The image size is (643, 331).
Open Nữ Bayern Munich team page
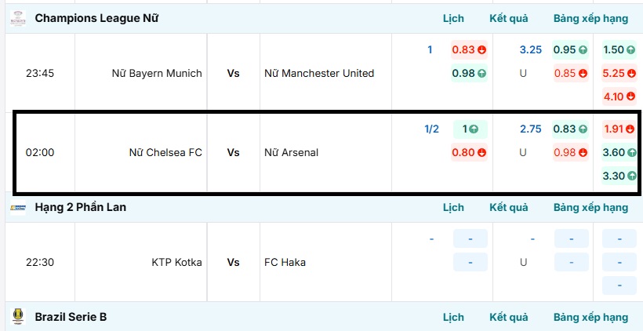(x=157, y=74)
